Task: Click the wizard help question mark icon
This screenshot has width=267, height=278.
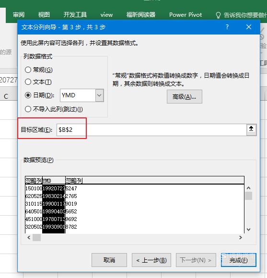Action: (x=227, y=27)
